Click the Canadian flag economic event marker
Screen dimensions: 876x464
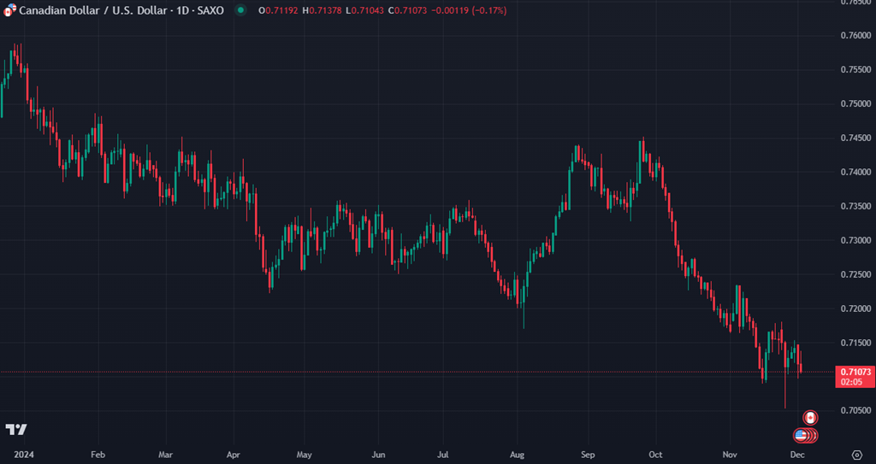(x=809, y=418)
